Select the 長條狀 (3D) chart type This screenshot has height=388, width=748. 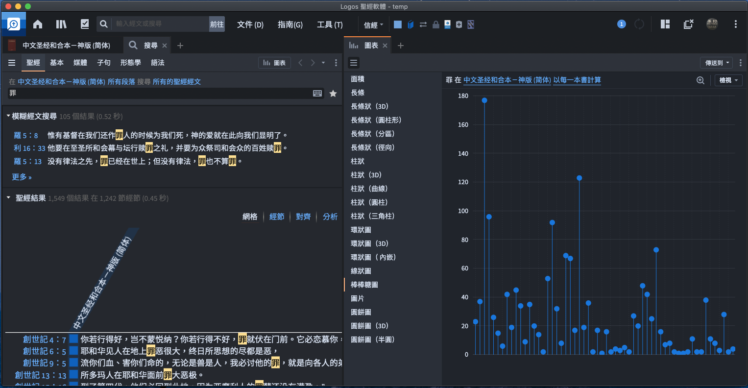369,106
